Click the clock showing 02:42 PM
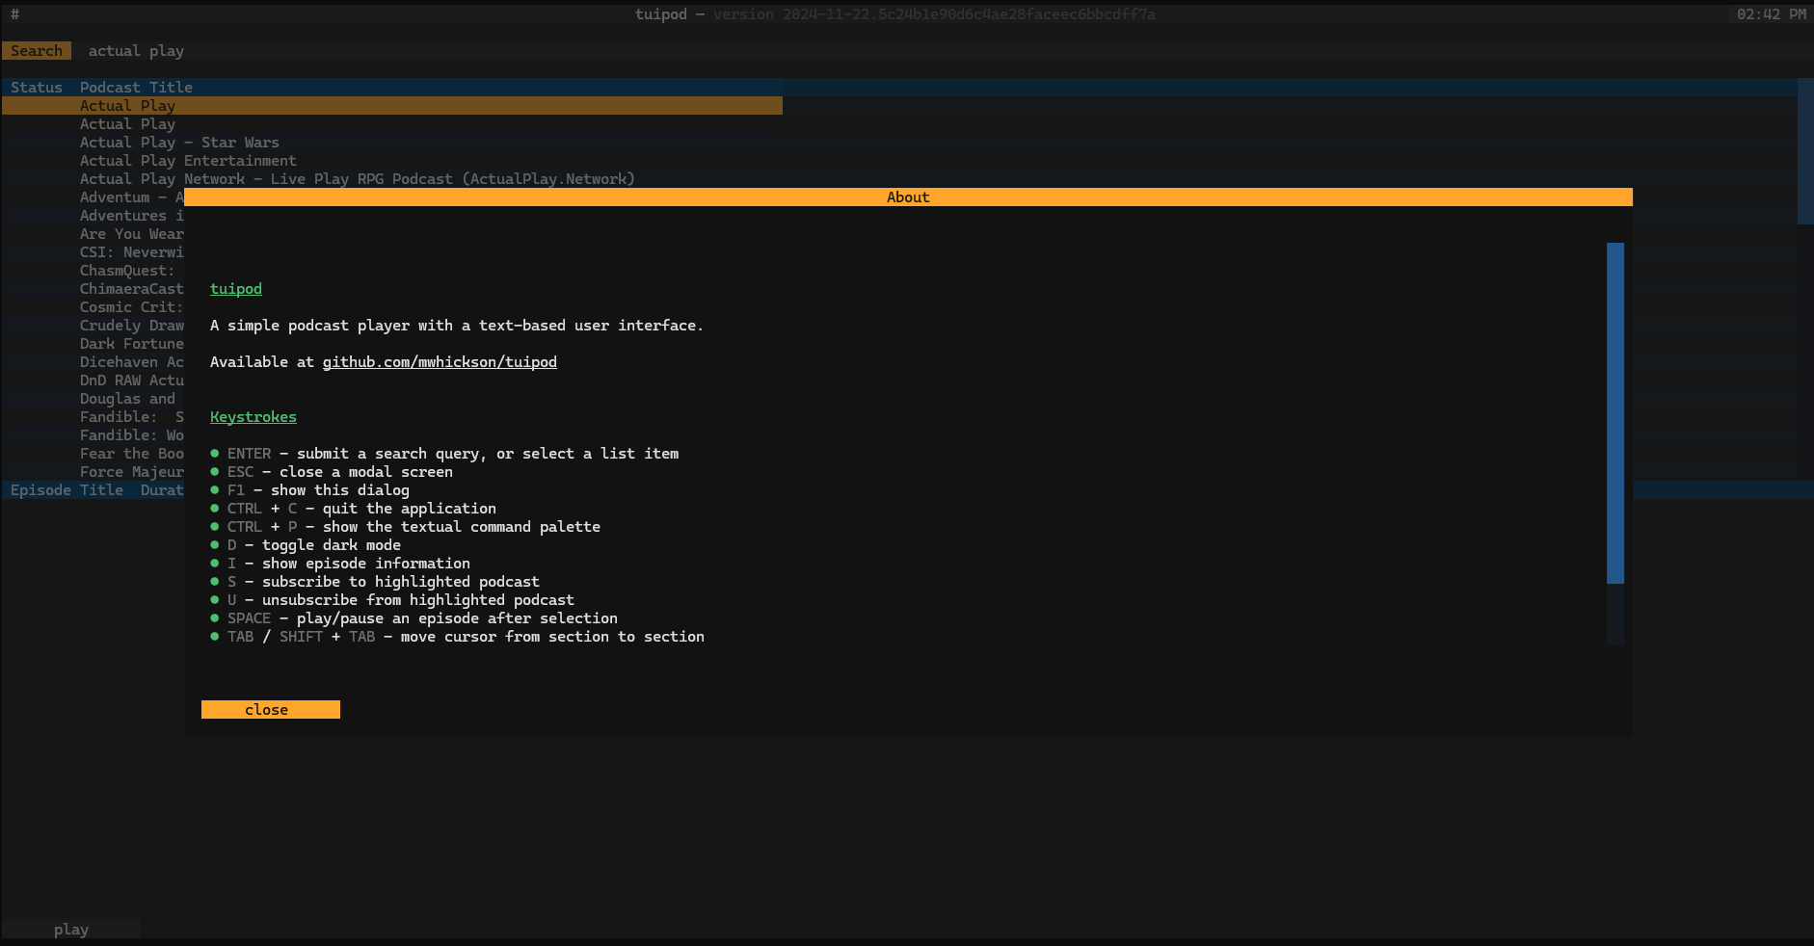1814x946 pixels. tap(1772, 14)
